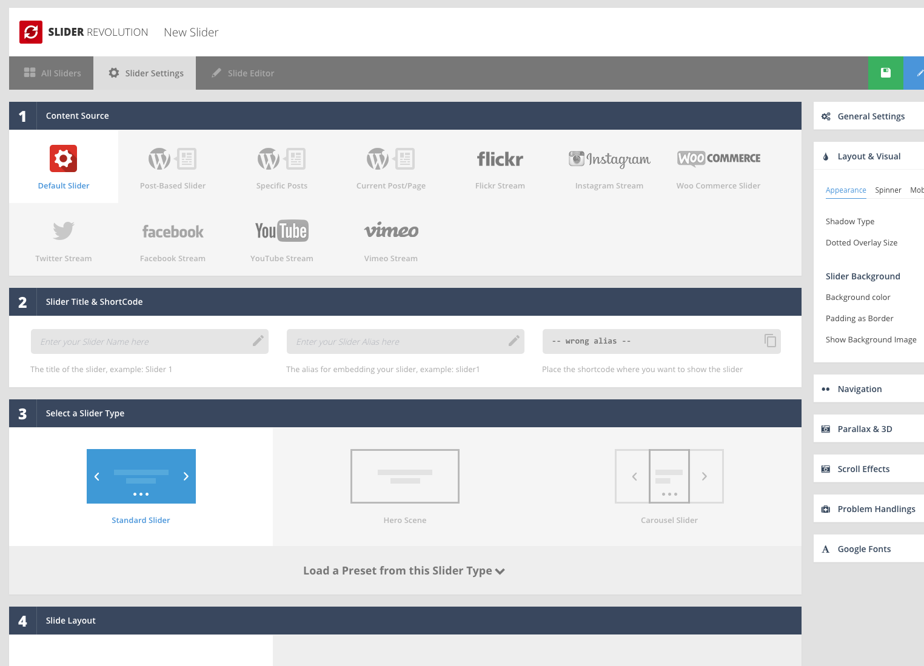The image size is (924, 666).
Task: Focus the Slider Alias input field
Action: pos(406,342)
